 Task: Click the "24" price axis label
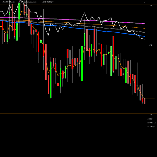pyautogui.click(x=150, y=6)
